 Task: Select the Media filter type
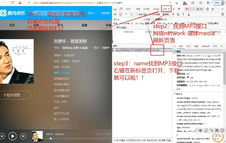(x=147, y=23)
